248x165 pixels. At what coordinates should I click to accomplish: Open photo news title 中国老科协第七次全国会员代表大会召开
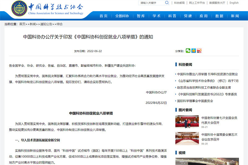pyautogui.click(x=219, y=120)
